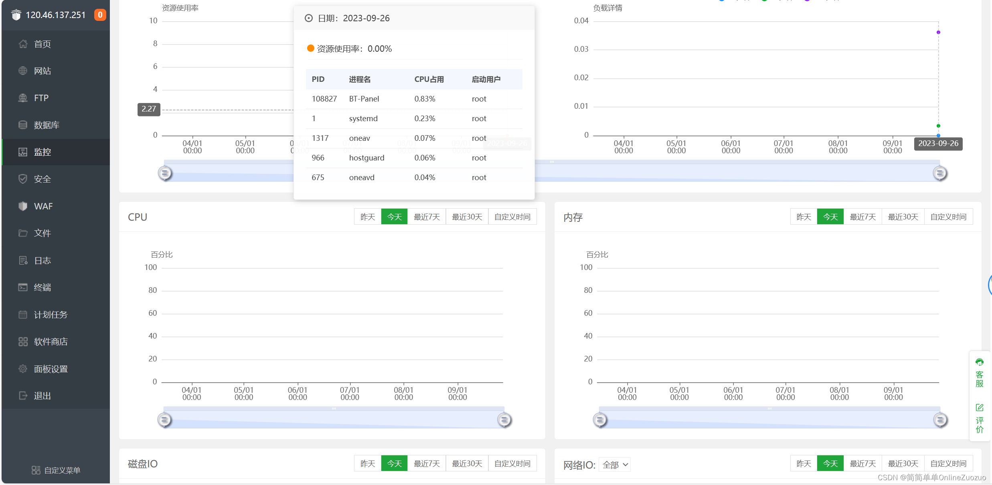Select 今天 in the 网络IO panel
This screenshot has height=485, width=992.
830,463
